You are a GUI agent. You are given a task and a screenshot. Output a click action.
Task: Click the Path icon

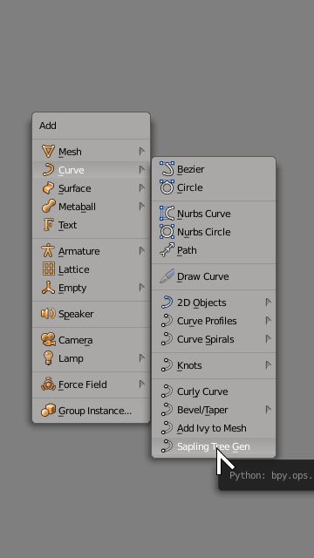coord(167,250)
